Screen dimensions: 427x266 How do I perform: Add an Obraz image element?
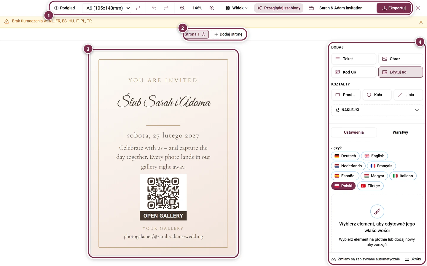tap(401, 59)
